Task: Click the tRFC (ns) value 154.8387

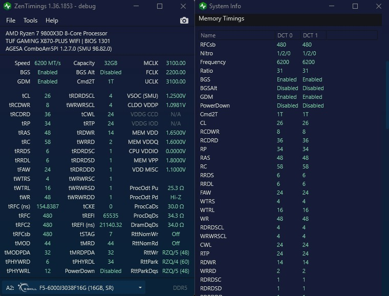Action: (48, 206)
